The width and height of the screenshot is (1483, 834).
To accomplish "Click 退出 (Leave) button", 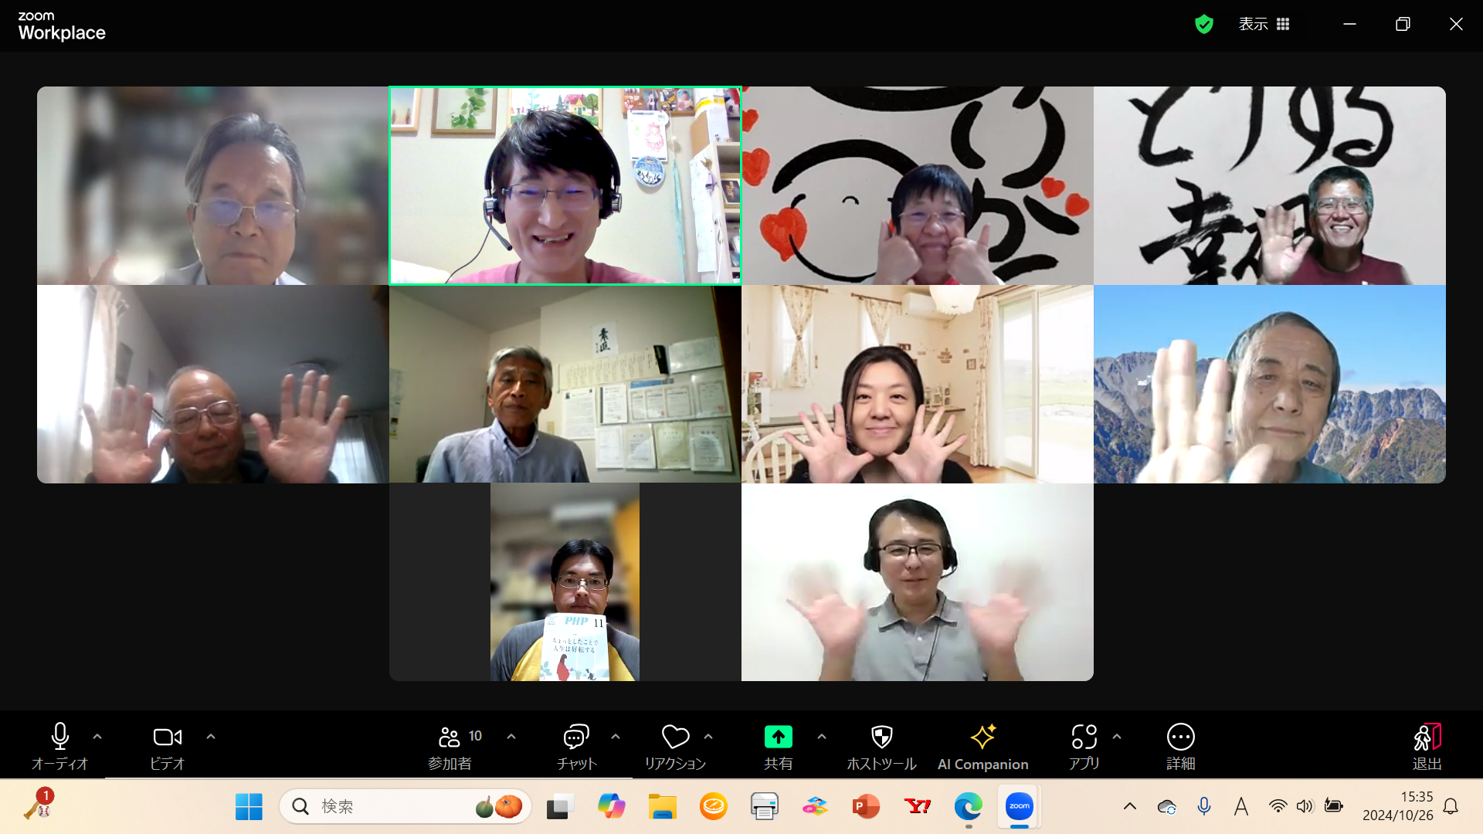I will (1426, 745).
